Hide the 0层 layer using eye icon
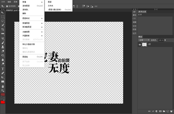Screen dimensions: 174x114 pos(140,44)
